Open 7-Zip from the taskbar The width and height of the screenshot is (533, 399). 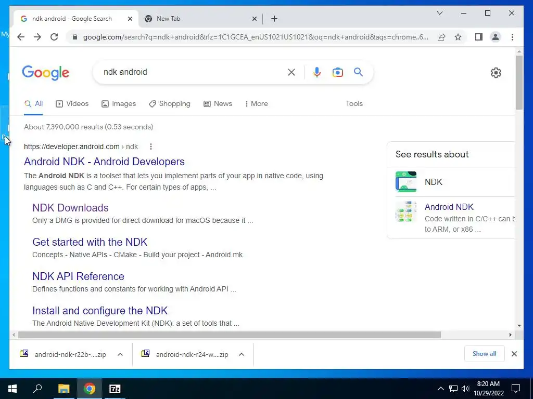[x=115, y=389]
